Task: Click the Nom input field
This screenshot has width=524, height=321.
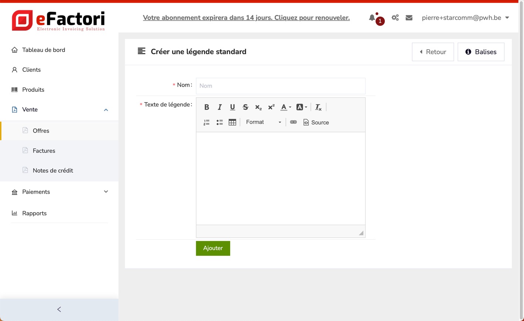Action: [281, 86]
